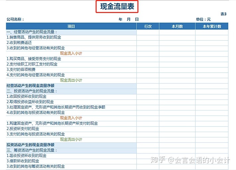
Task: Click the 本月数 column header
Action: point(177,26)
